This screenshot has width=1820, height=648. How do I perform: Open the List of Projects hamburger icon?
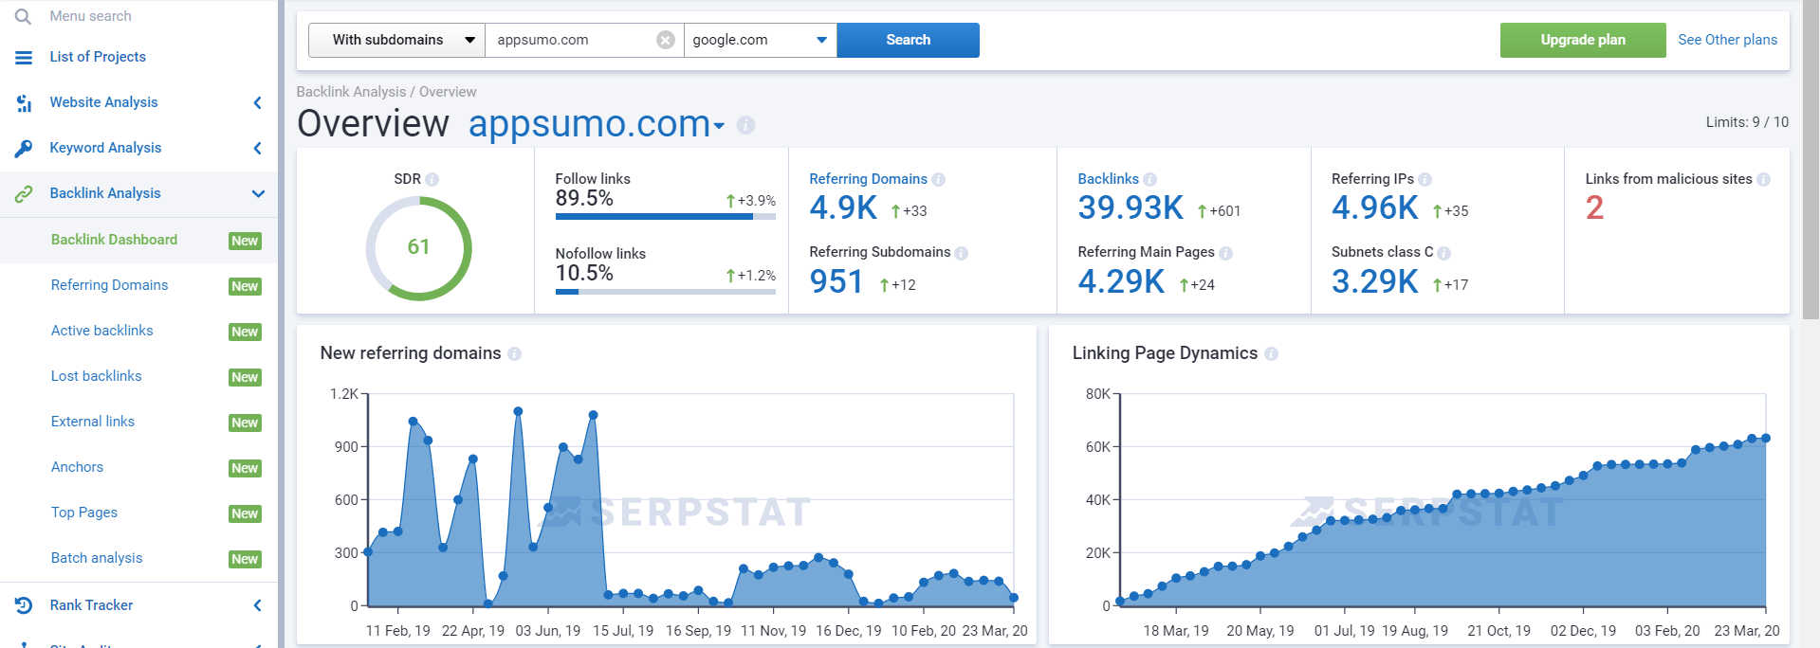(x=24, y=58)
